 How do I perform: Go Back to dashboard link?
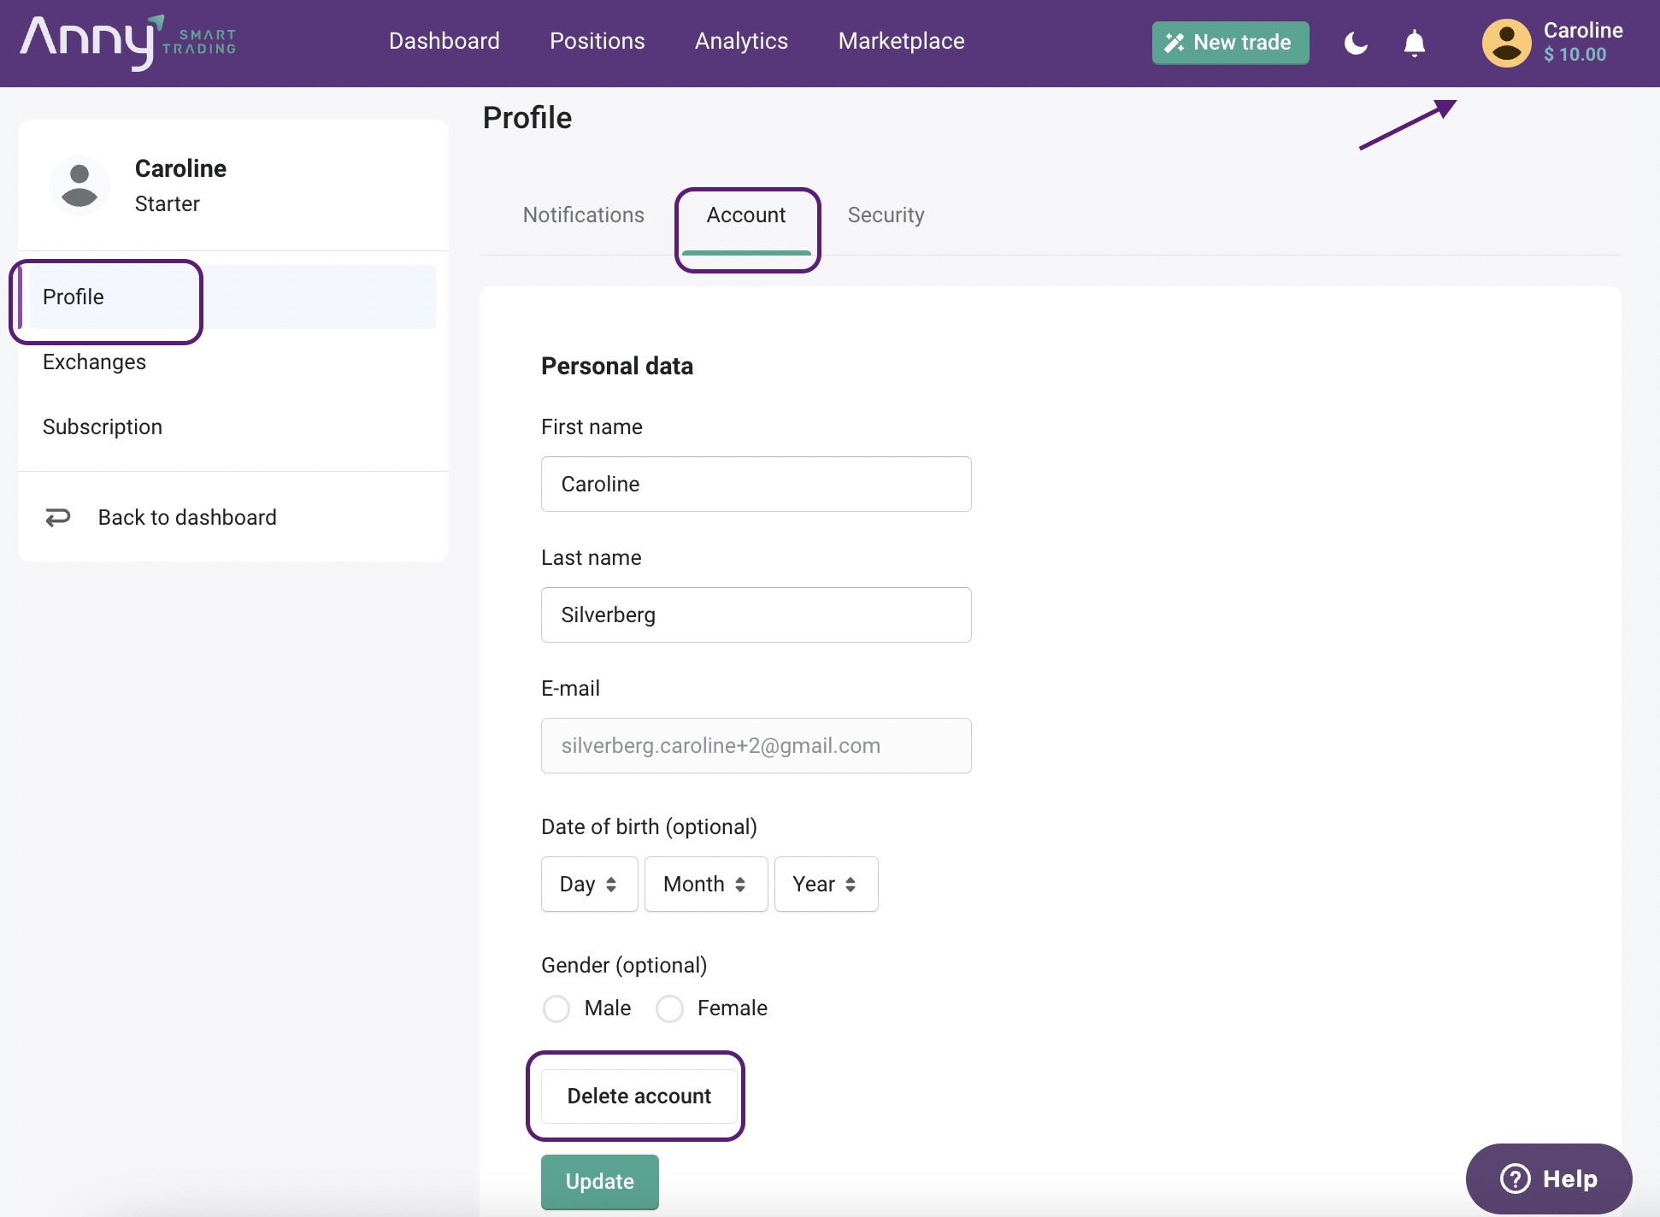point(187,517)
